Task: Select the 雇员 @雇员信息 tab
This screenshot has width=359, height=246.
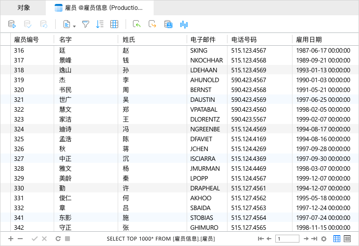Action: tap(100, 7)
